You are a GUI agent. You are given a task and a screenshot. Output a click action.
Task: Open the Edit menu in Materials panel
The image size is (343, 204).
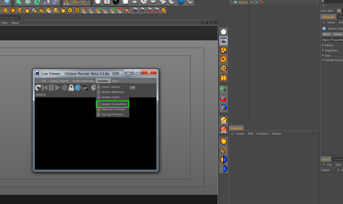click(x=250, y=134)
